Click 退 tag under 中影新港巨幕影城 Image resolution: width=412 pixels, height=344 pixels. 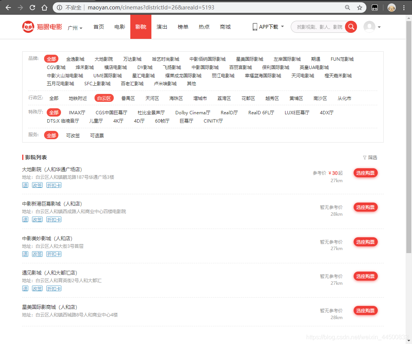pos(25,220)
